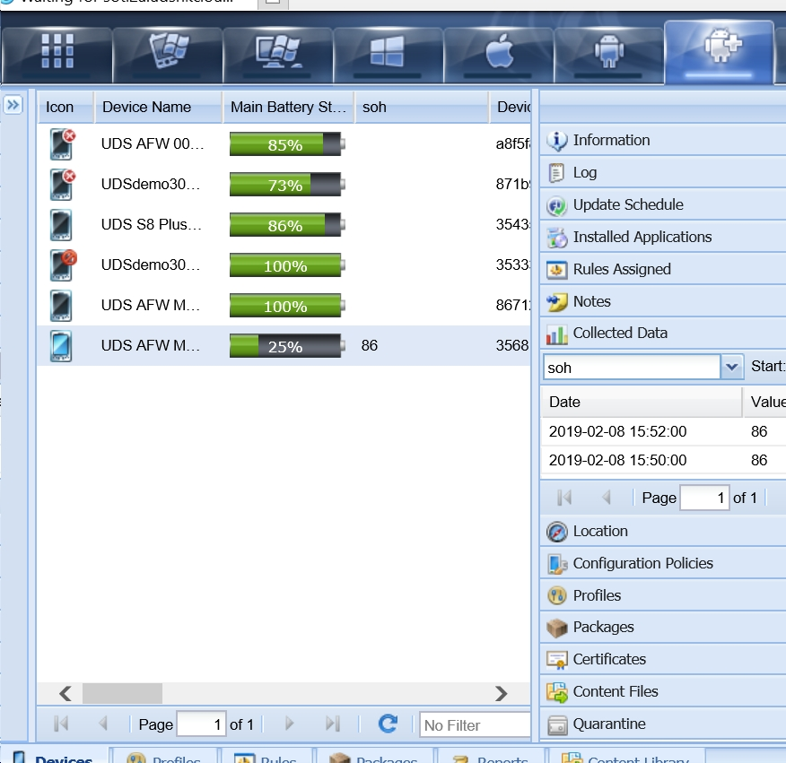Click the Windows modern logo tab

388,52
